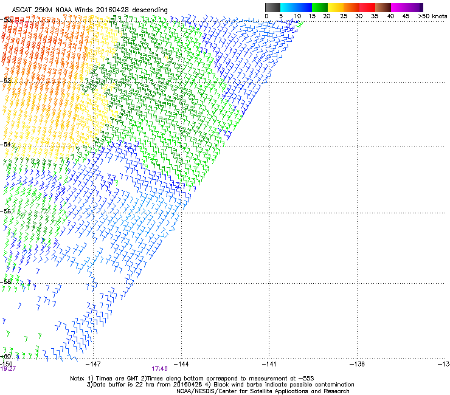Click the NOAA/NESDIS Center credit line
The height and width of the screenshot is (395, 450).
263,391
